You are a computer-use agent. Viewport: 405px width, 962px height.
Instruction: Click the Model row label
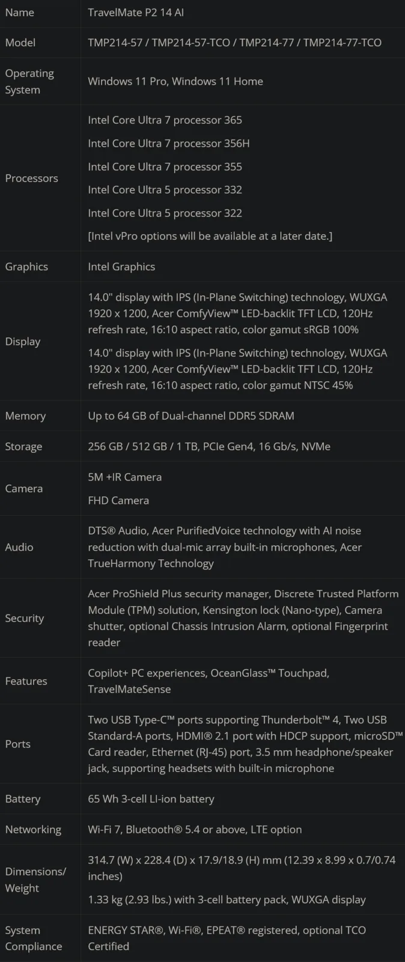tap(20, 43)
